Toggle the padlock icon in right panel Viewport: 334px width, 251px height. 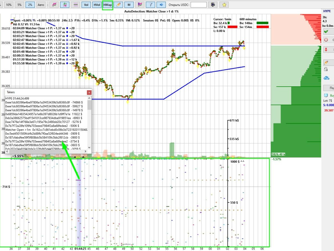tap(326, 69)
